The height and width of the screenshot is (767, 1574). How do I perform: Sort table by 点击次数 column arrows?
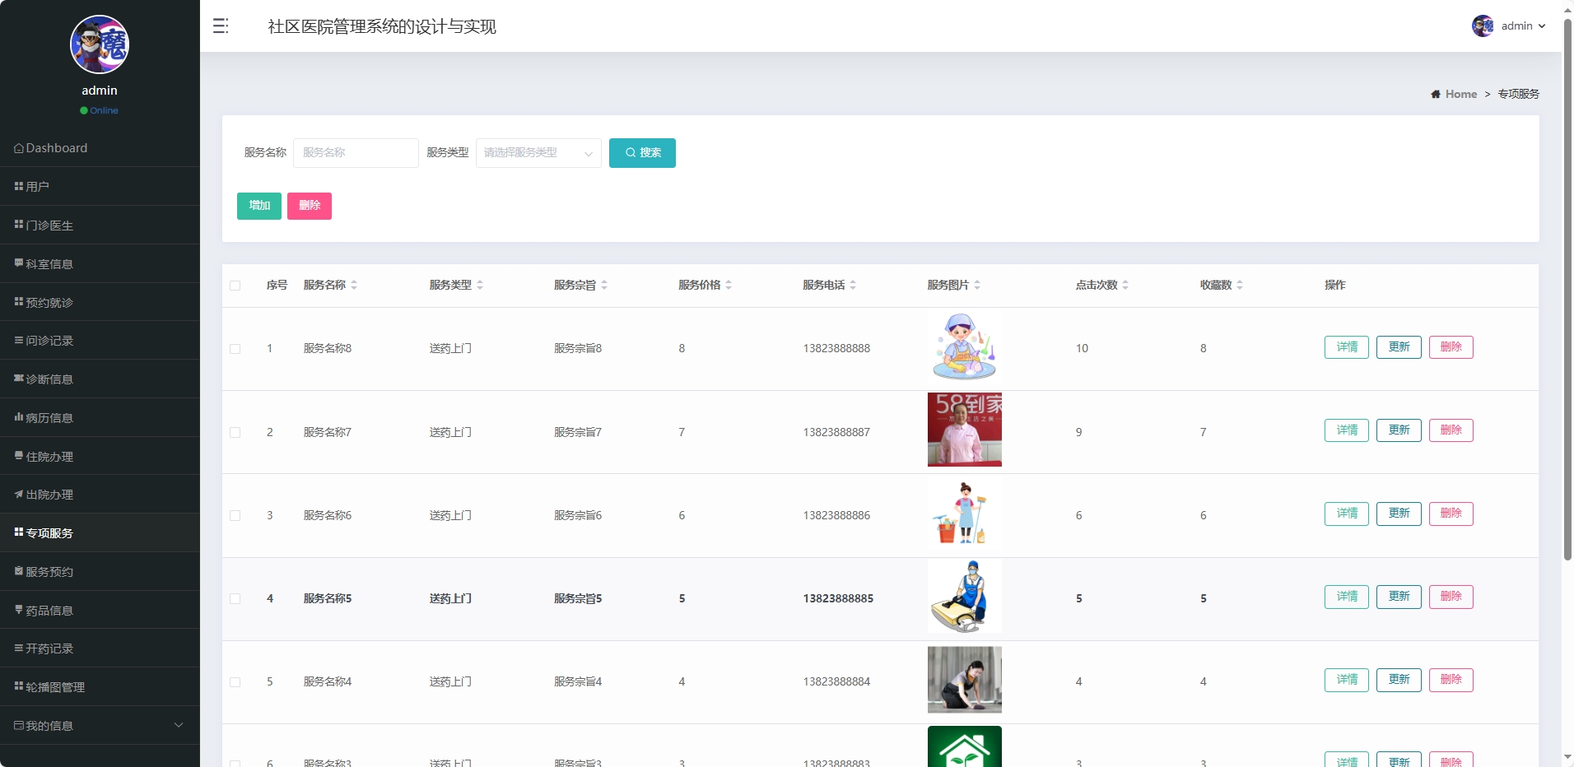[1125, 285]
